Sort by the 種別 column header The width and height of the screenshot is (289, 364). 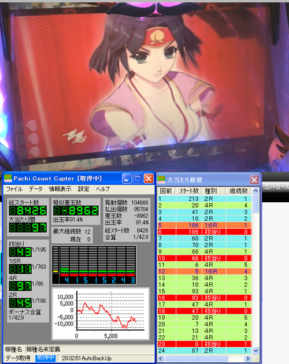pyautogui.click(x=213, y=191)
